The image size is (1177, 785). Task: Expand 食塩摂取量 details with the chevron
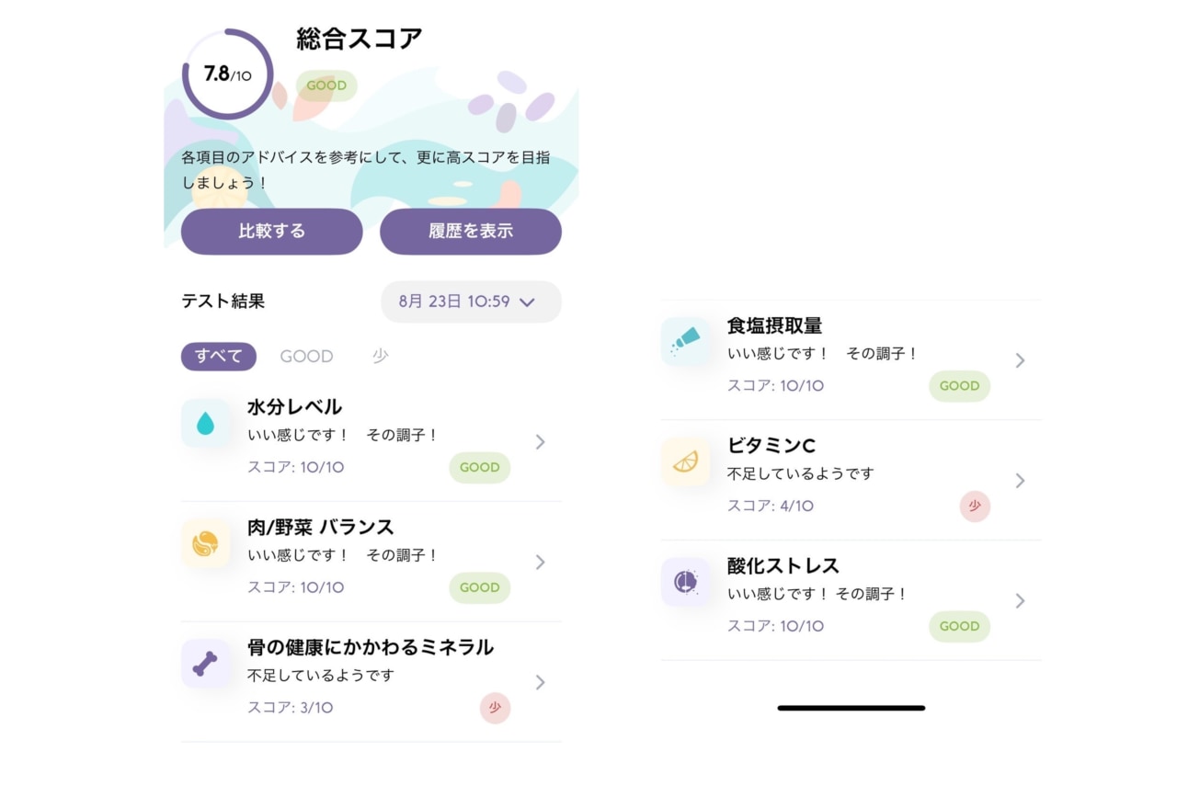point(1020,360)
